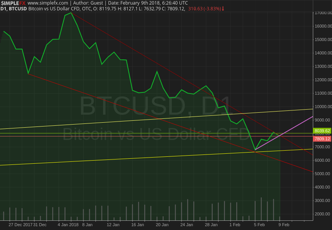Click the 5 Feb low of the price line
Viewport: 332px width, 230px height.
pos(255,150)
